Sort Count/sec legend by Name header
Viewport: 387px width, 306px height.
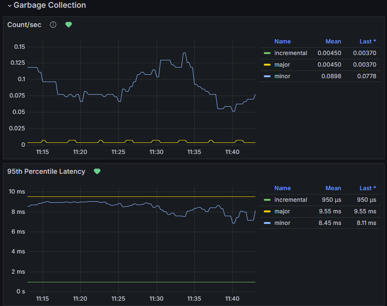click(x=282, y=42)
